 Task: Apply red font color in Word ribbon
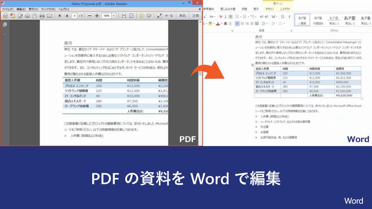218,23
